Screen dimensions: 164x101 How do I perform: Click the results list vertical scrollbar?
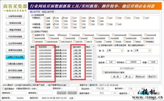93,62
